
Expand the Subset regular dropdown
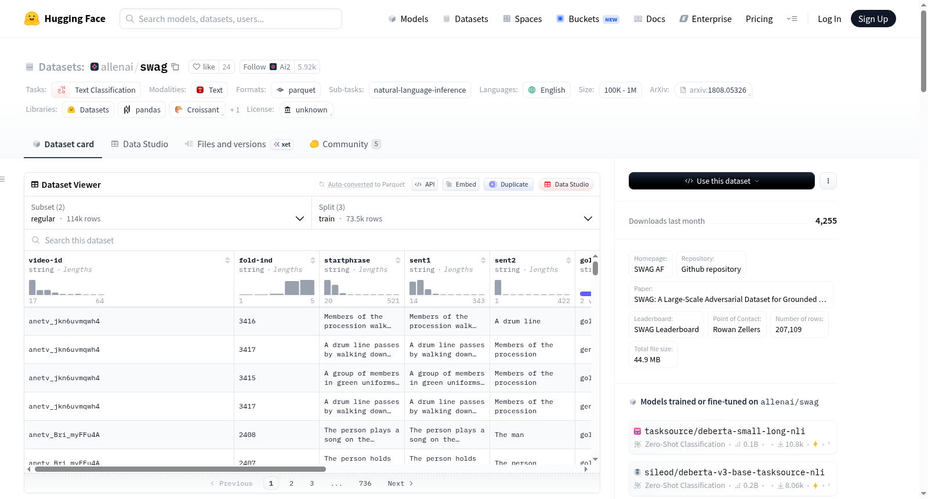point(168,213)
